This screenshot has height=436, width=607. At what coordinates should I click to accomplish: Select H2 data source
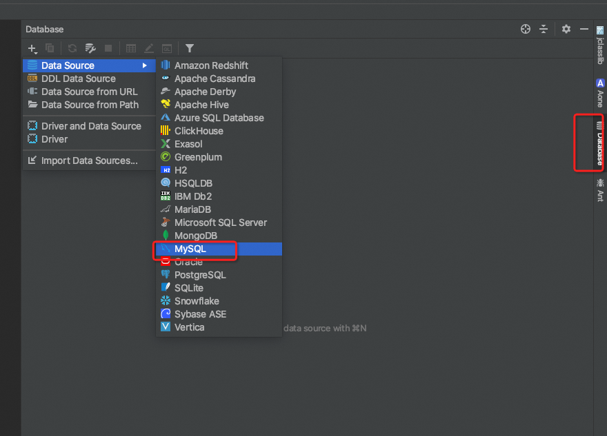219,170
